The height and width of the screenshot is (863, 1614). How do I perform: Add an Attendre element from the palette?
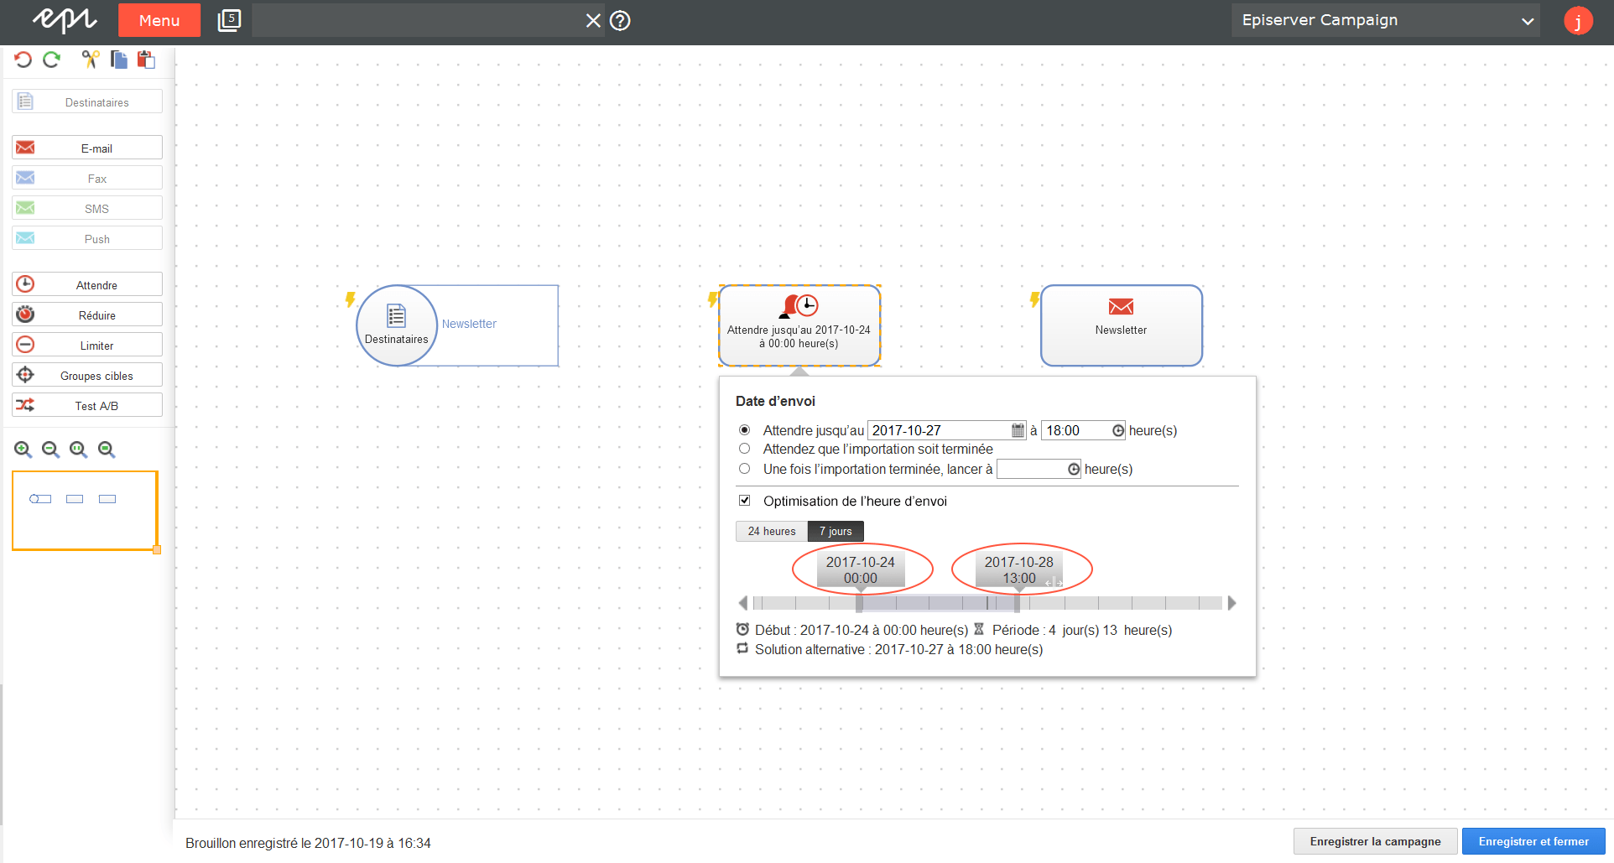click(87, 284)
